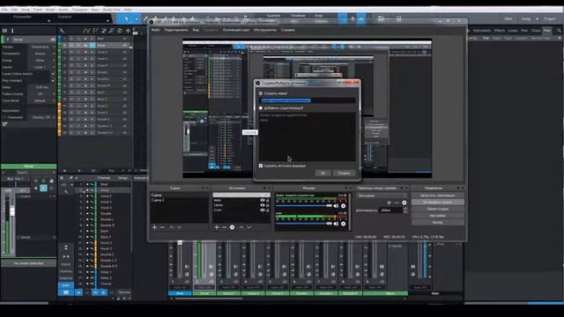Open the Song page dropdown in Studio One top right
The height and width of the screenshot is (317, 564).
coord(537,18)
